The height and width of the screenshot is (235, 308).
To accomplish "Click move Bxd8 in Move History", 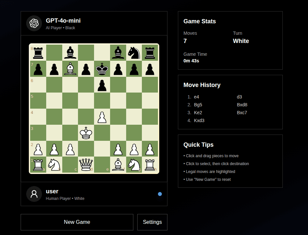I will point(242,105).
